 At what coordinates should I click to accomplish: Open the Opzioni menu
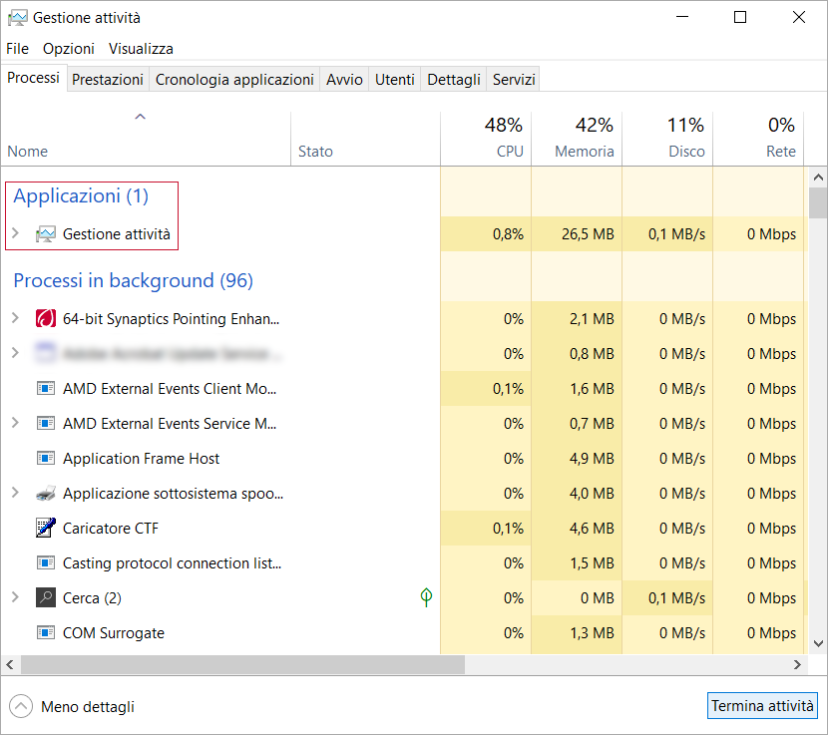tap(69, 48)
